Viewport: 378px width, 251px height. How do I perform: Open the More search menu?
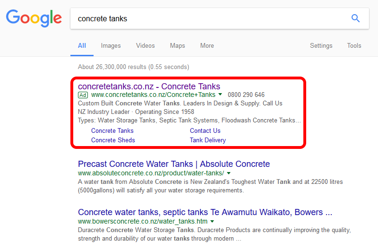tap(207, 46)
